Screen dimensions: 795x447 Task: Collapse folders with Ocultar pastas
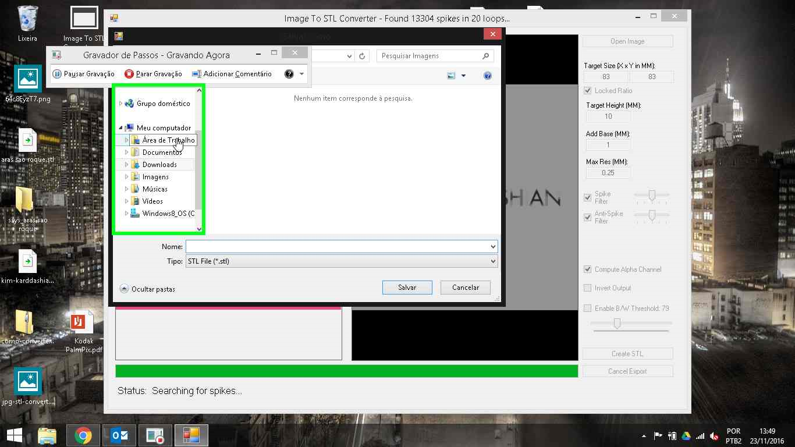(147, 289)
